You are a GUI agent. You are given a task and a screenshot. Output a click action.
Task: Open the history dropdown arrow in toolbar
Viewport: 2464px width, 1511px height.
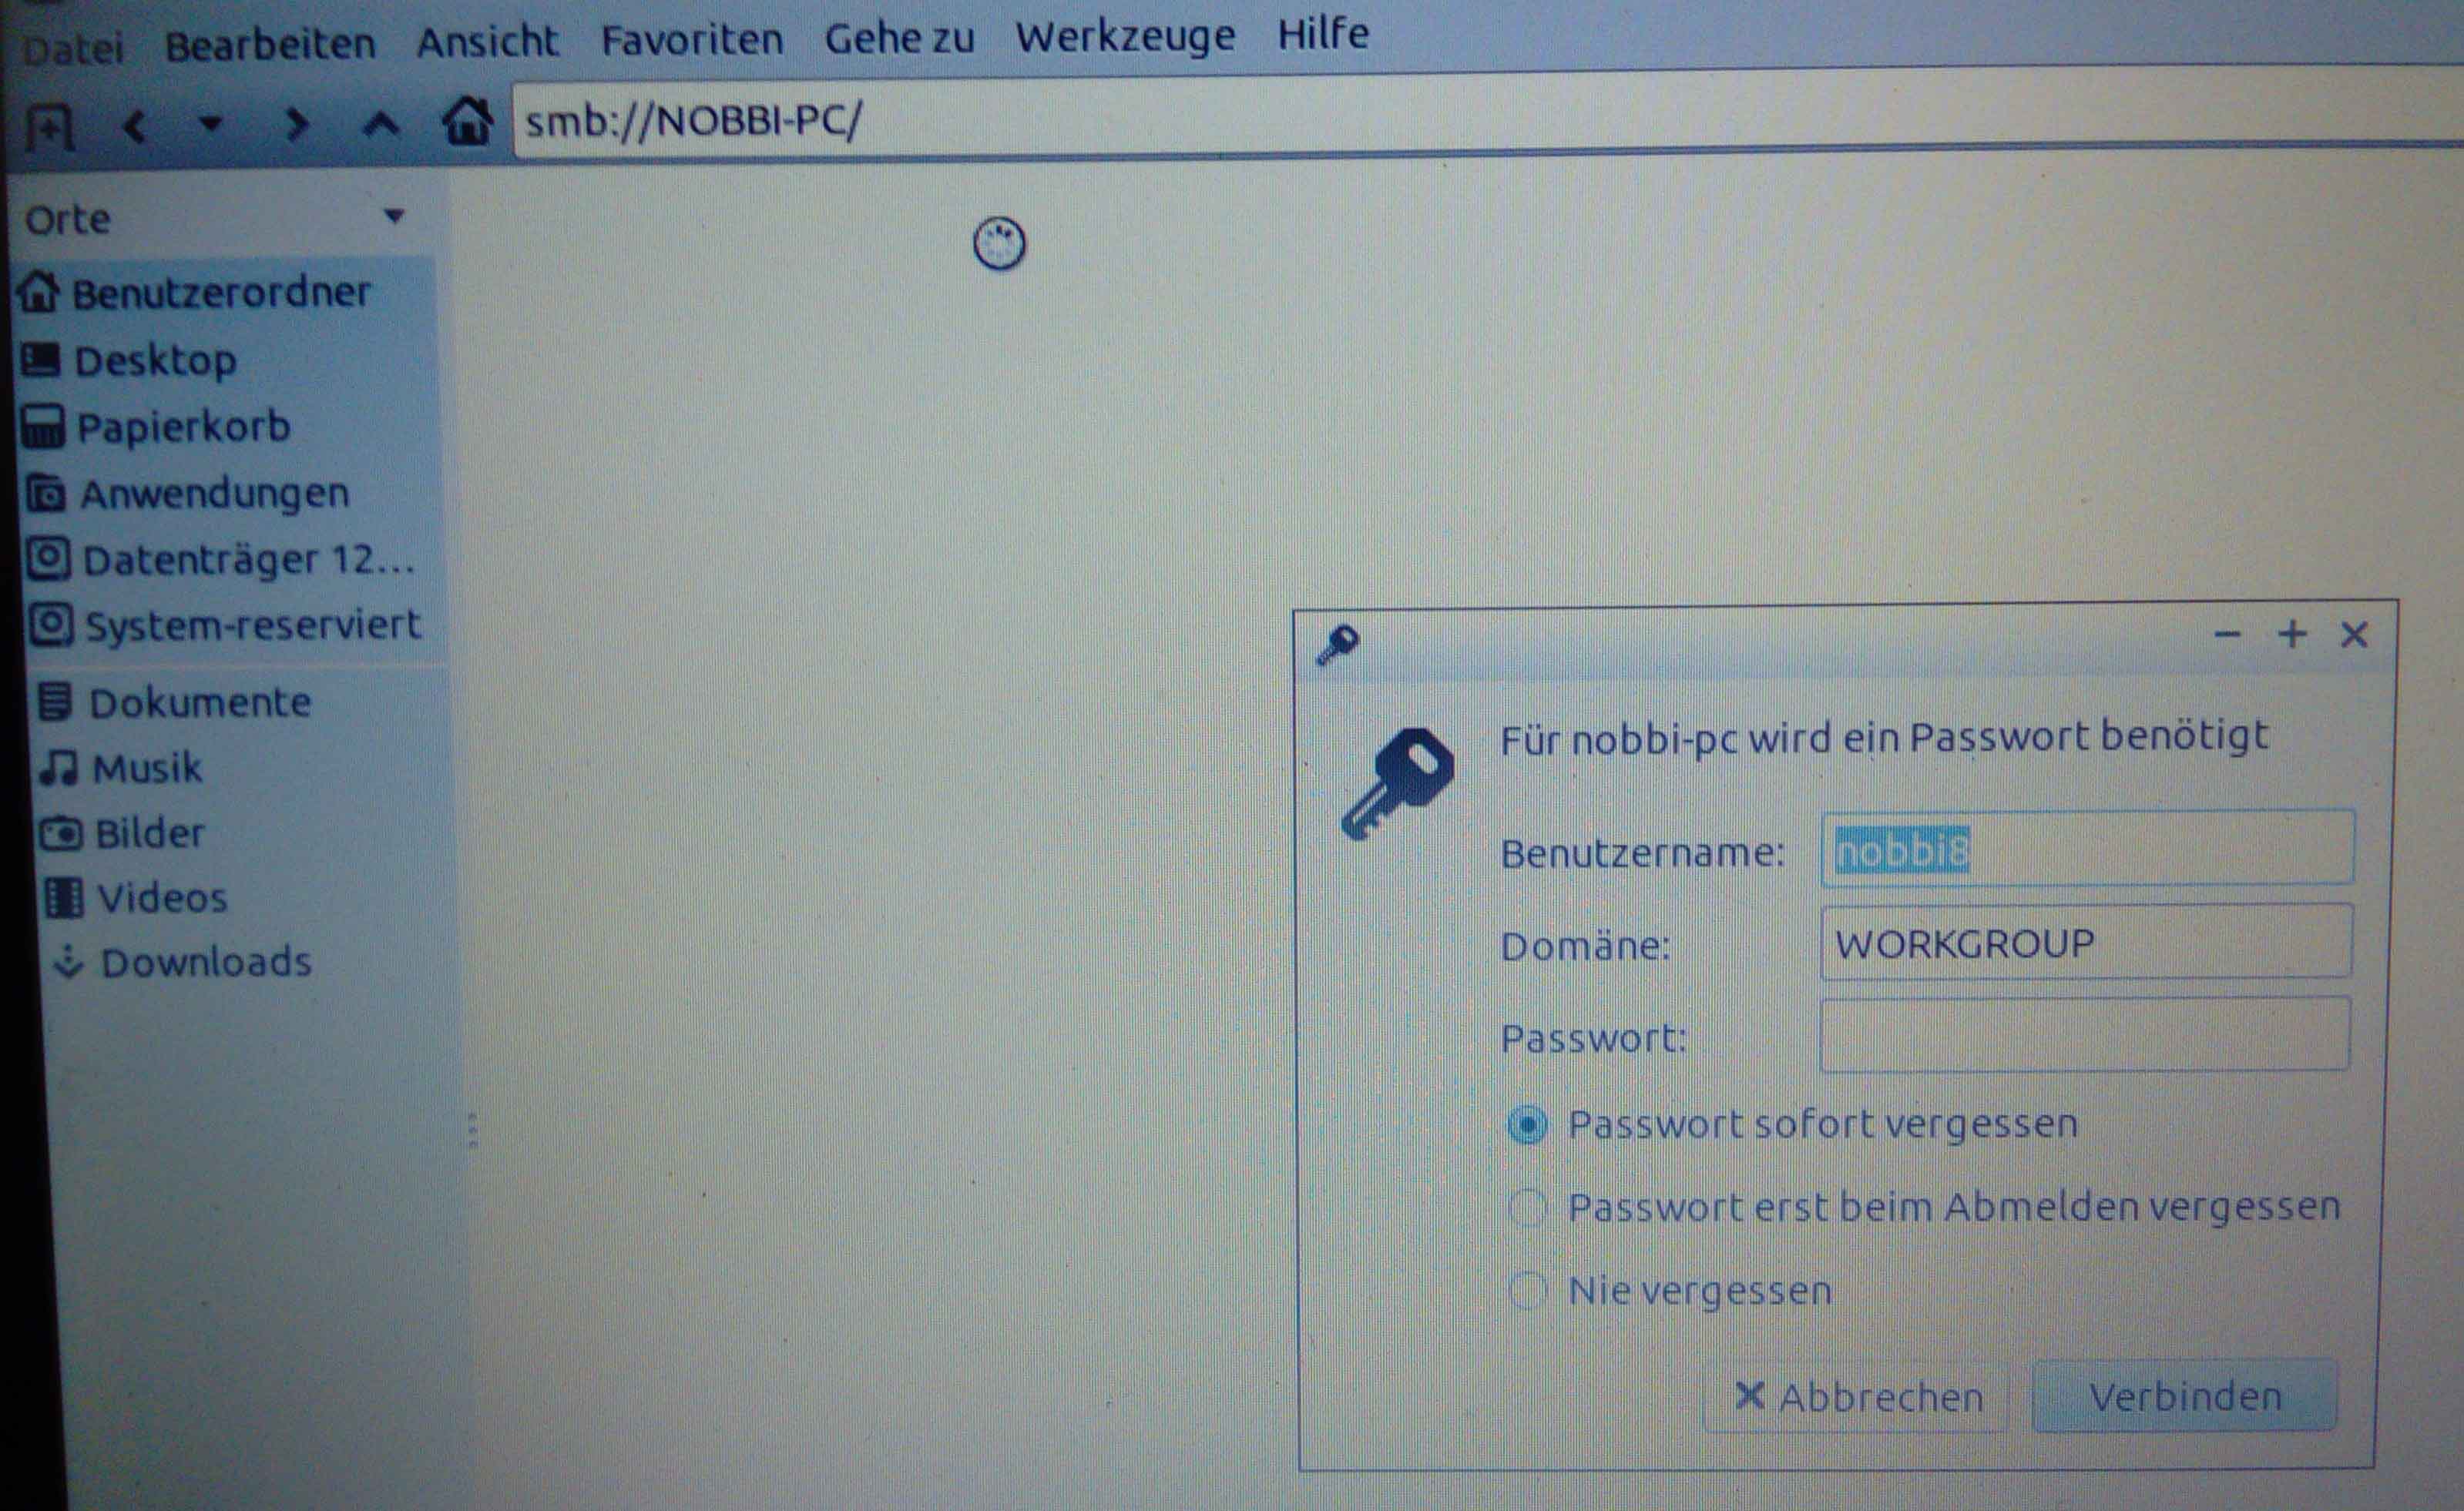tap(210, 124)
